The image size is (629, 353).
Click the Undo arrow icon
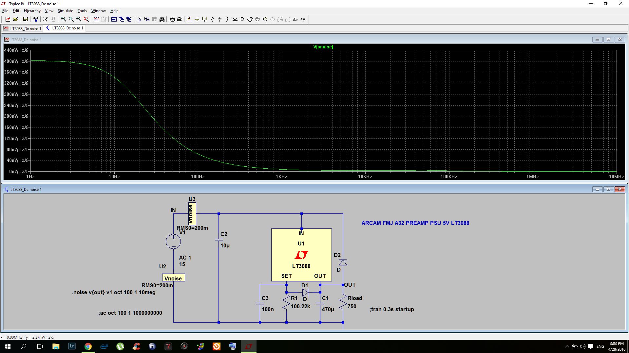(265, 19)
